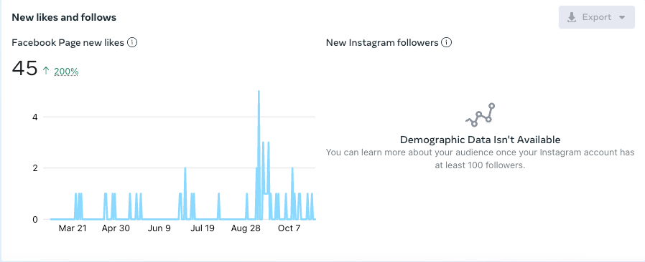Image resolution: width=645 pixels, height=262 pixels.
Task: Click the download icon in Export button
Action: point(572,17)
